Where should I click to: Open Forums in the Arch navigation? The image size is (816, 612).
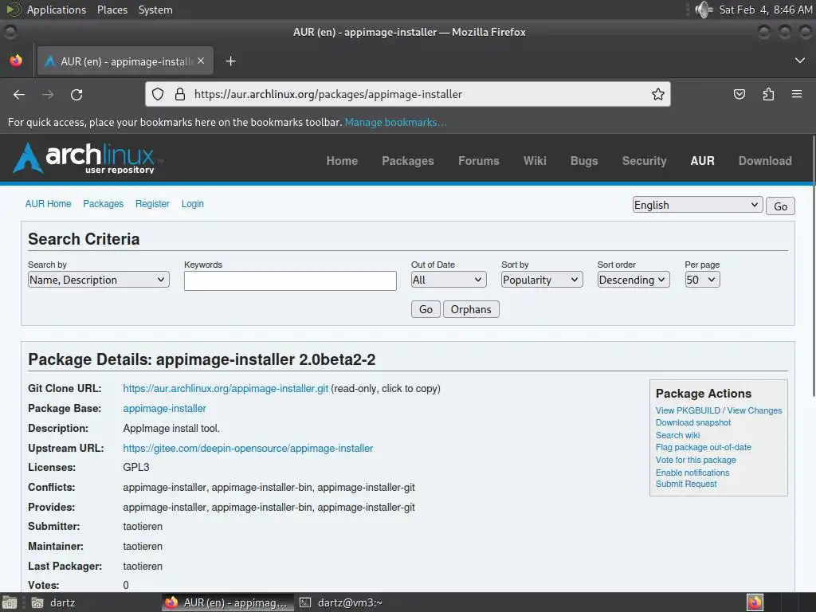(478, 161)
